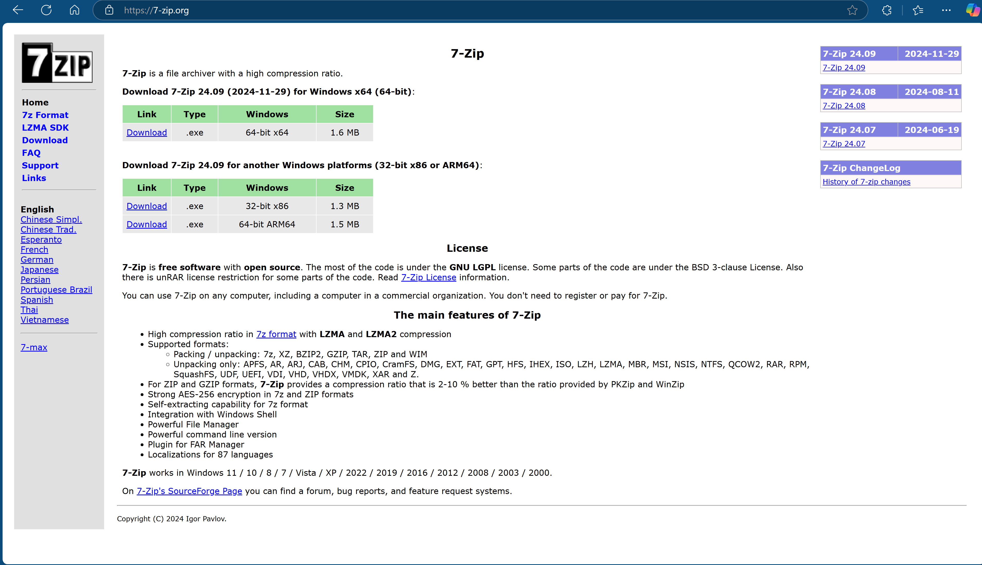Add page to favorites star icon
This screenshot has height=565, width=982.
(852, 10)
